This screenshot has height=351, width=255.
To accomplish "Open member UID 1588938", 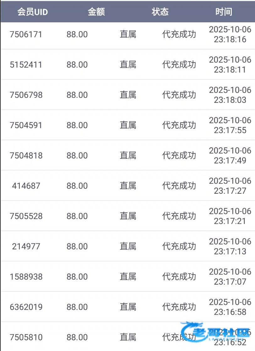I will [26, 277].
